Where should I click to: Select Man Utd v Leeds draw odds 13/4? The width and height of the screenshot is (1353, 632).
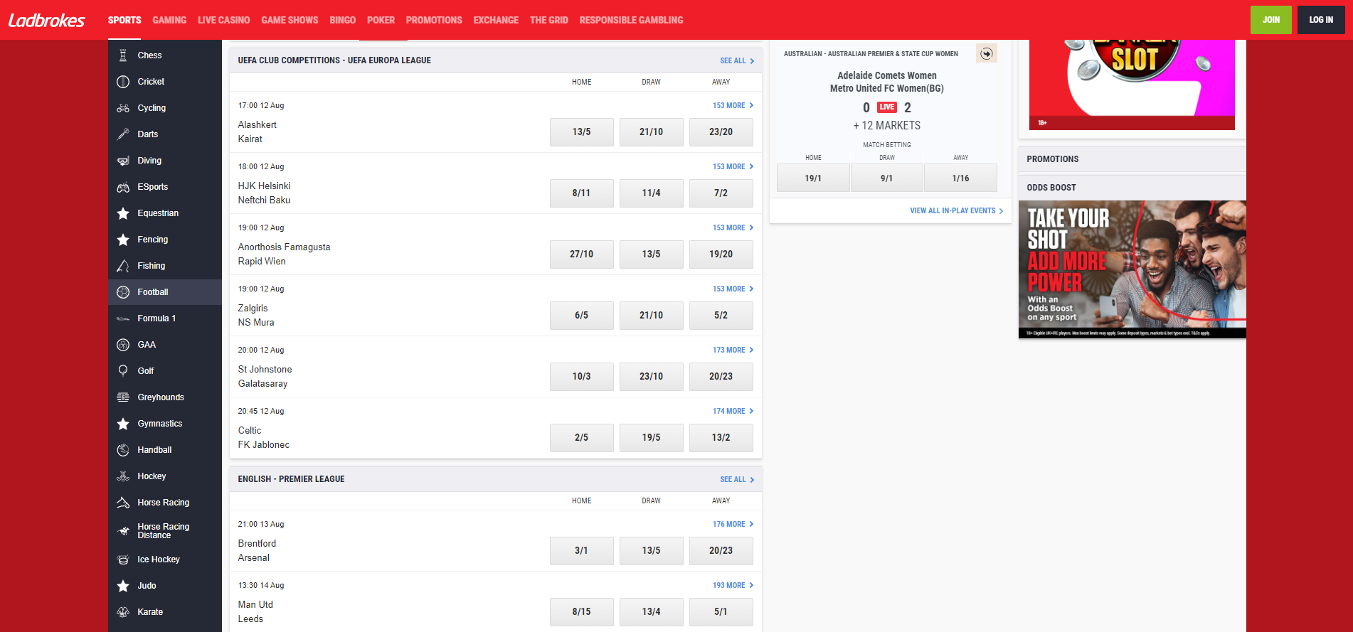point(651,612)
